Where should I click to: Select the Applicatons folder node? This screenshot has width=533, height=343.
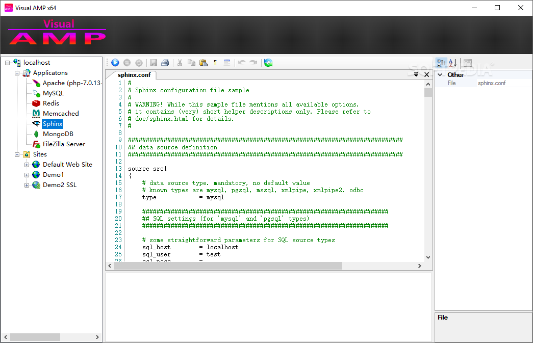50,73
